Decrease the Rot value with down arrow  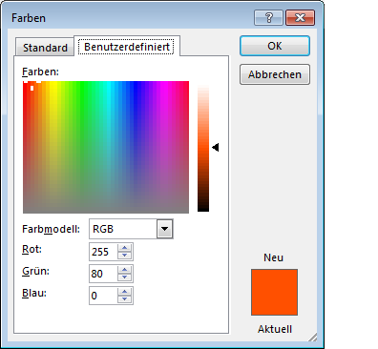124,256
